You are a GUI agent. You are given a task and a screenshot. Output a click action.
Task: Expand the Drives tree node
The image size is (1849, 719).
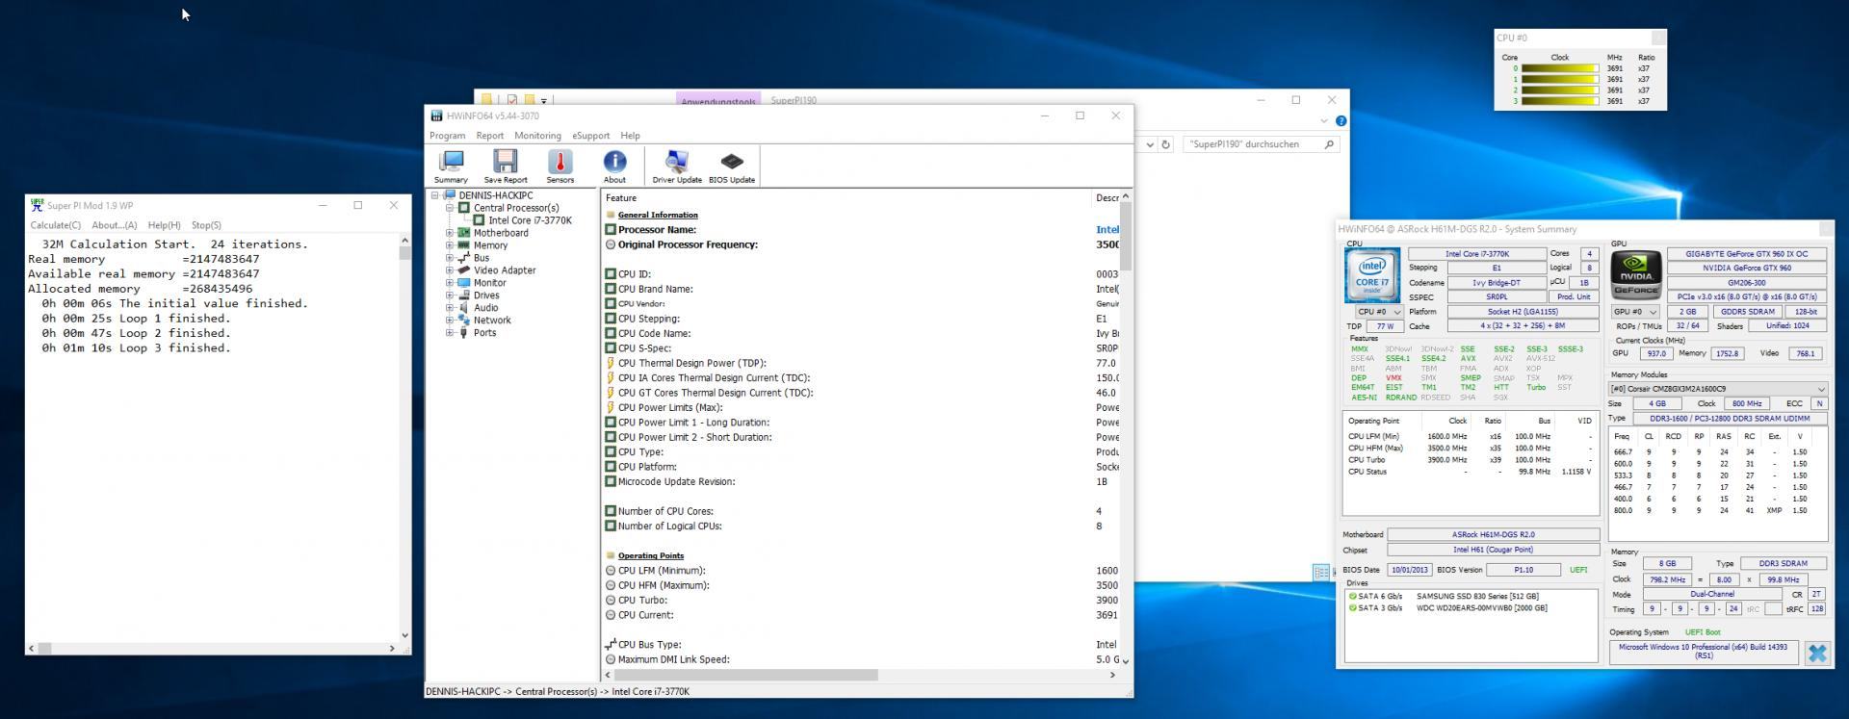[450, 295]
